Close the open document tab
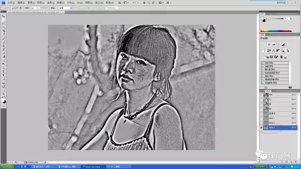Viewport: 301px width, 169px height. coord(63,12)
